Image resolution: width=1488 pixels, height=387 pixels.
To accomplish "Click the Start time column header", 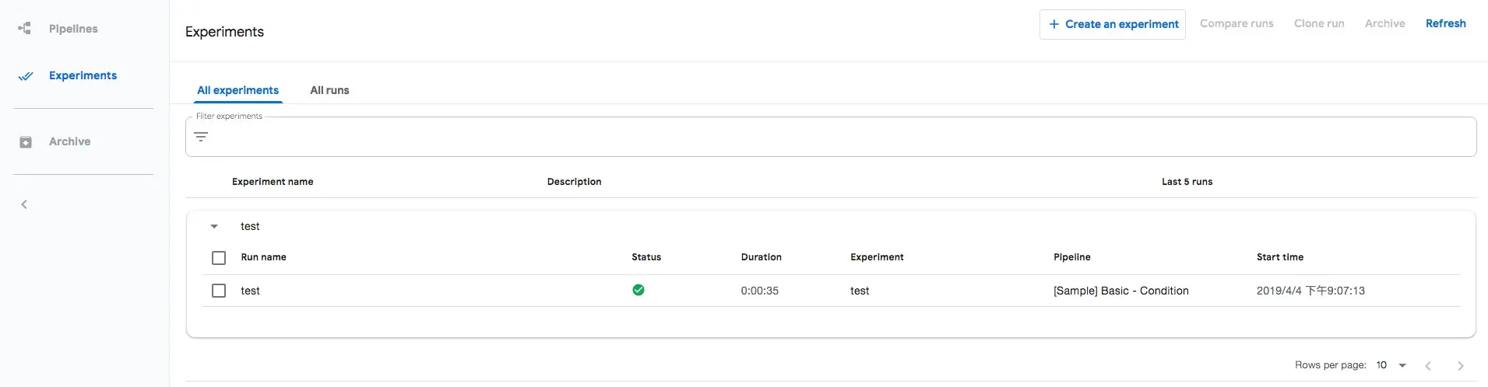I will point(1279,257).
